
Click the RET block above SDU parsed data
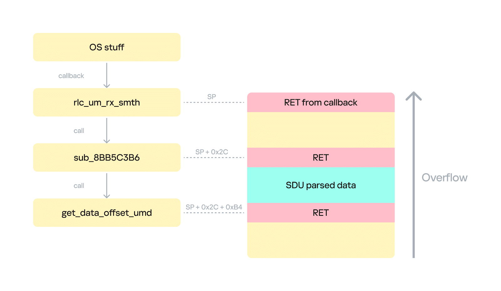(x=321, y=158)
